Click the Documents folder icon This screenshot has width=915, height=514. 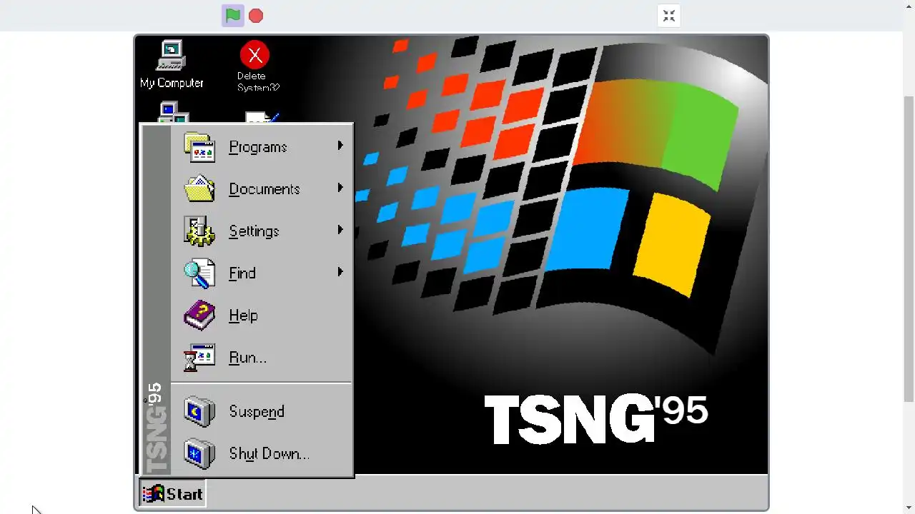click(x=199, y=189)
